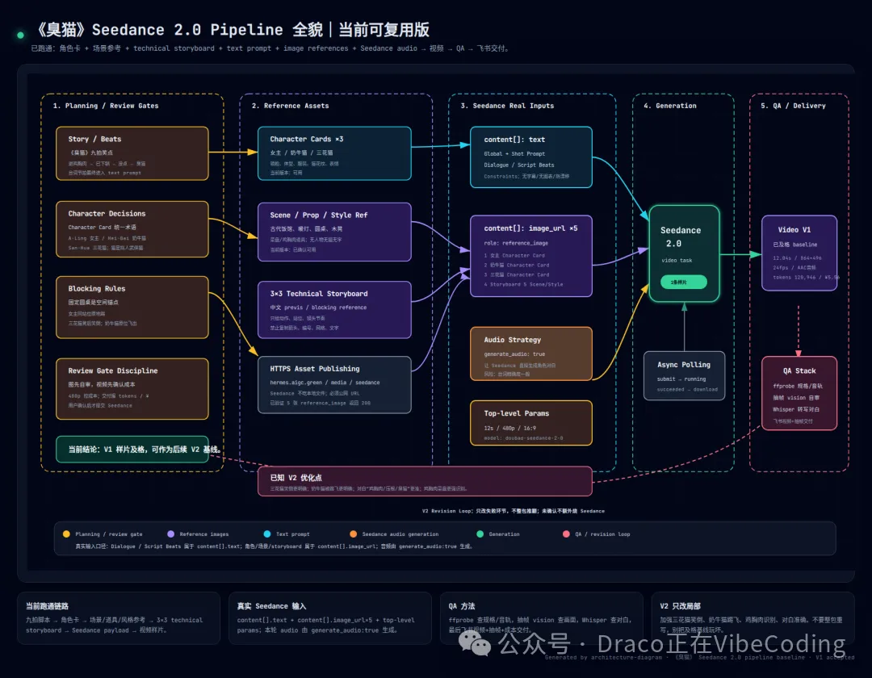Click the 'Text prompt' legend label
This screenshot has width=872, height=678.
click(x=293, y=534)
